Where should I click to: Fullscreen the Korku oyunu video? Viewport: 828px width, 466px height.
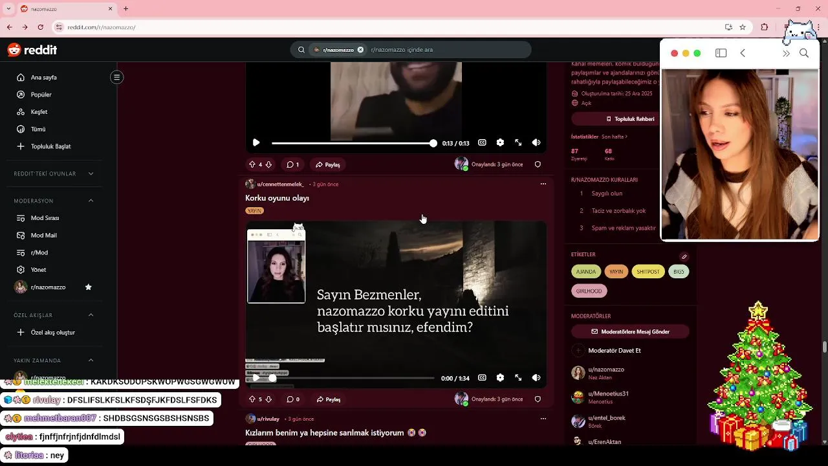pos(518,378)
